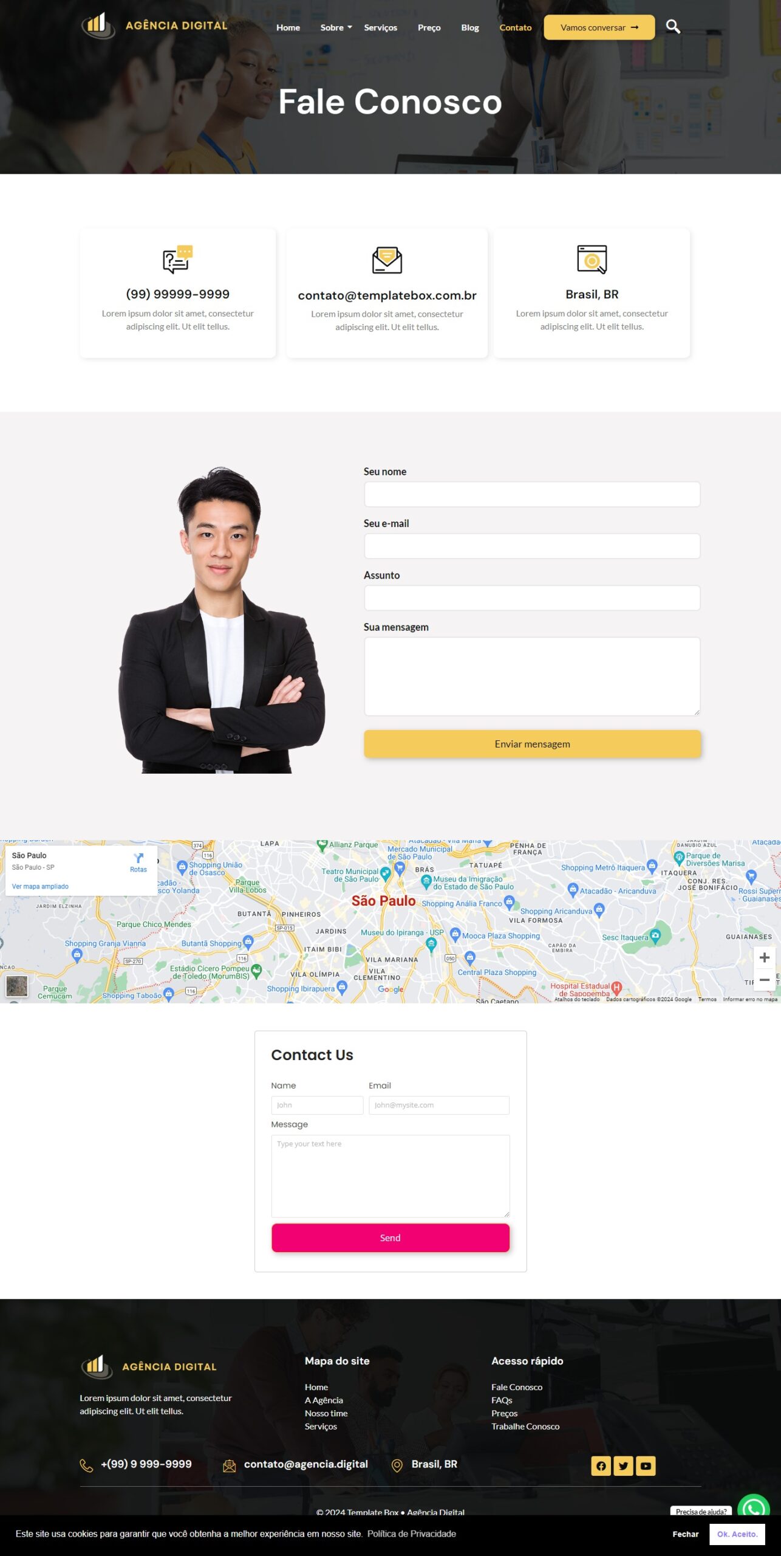Viewport: 781px width, 1556px height.
Task: Click the (99) 99999-9999 phone heading
Action: tap(178, 294)
